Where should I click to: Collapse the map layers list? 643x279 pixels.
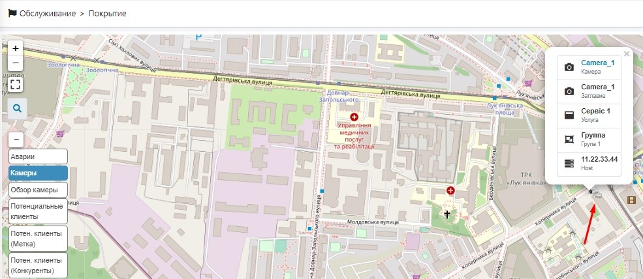16,139
